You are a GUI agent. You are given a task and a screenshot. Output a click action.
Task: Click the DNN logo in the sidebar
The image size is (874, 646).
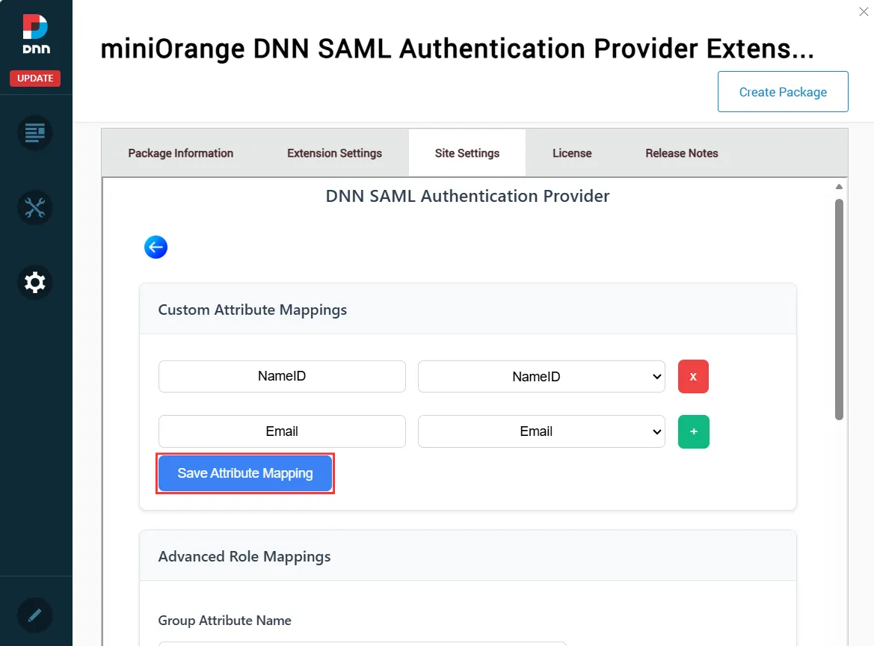click(x=36, y=34)
